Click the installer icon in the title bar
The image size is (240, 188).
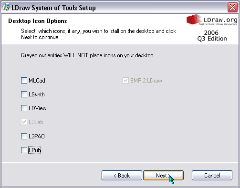6,7
